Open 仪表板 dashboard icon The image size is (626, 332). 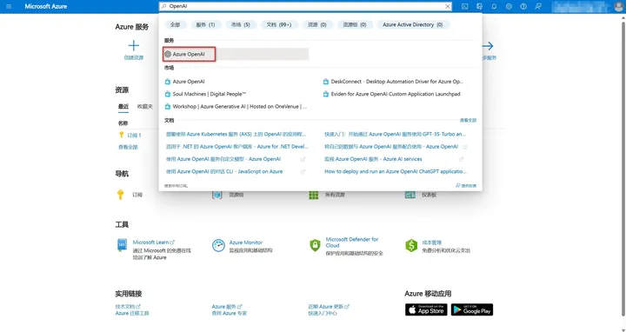pos(410,195)
